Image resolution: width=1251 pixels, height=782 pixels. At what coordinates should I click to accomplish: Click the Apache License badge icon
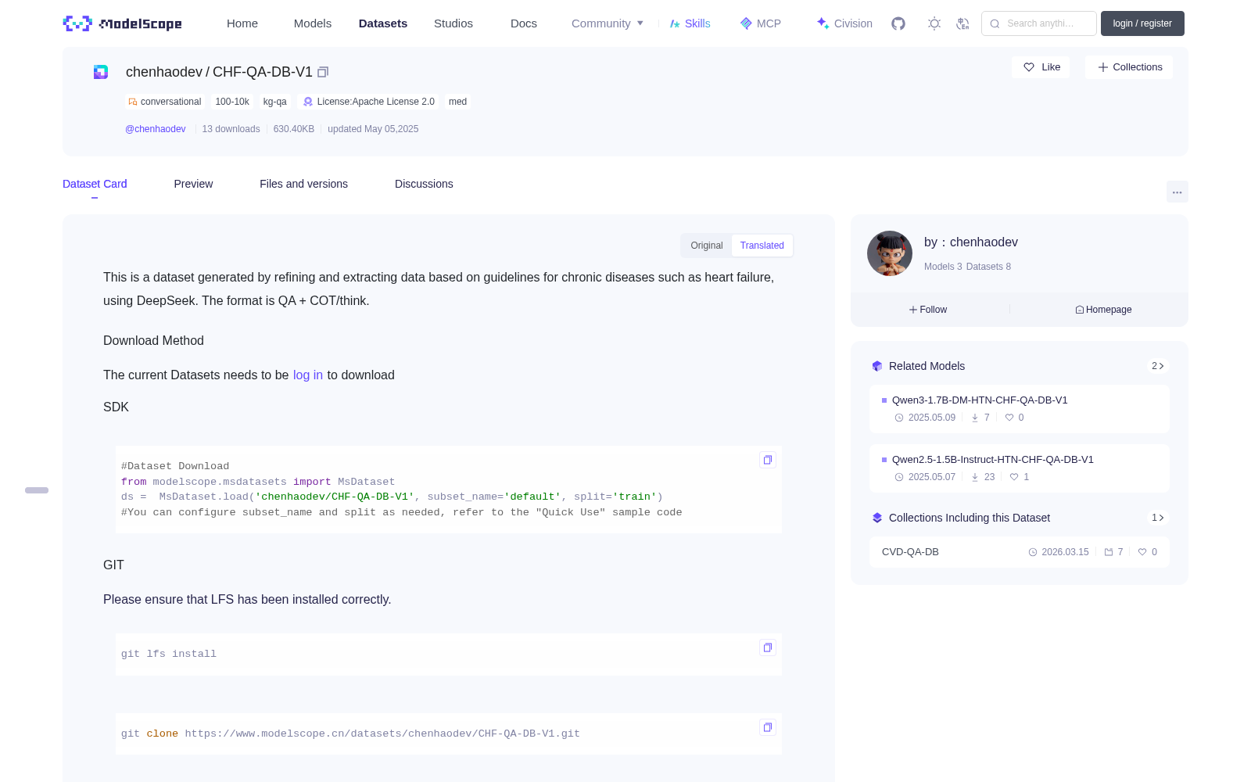308,102
